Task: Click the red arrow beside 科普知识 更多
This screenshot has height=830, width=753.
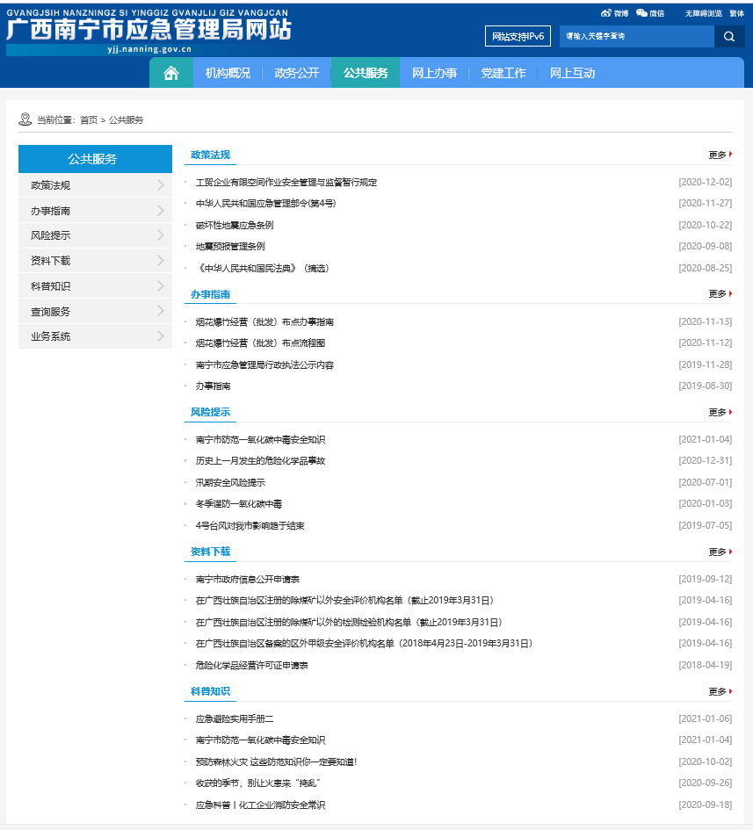Action: tap(730, 691)
